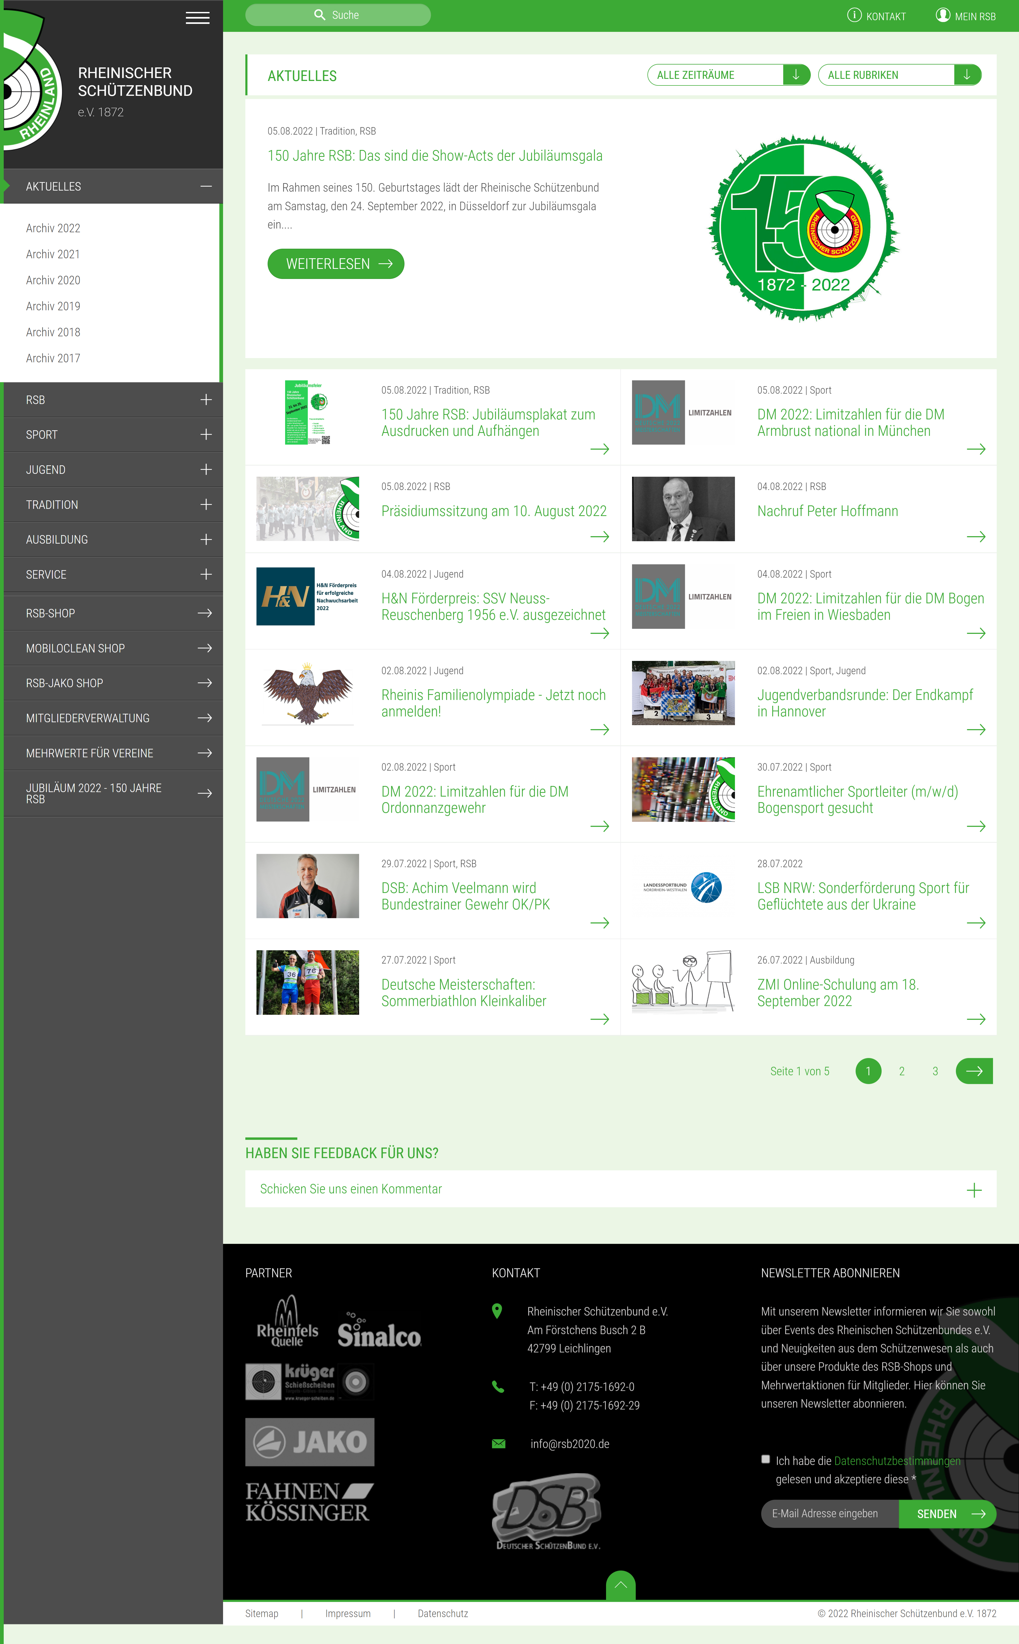Click the DSB Deutscher Schützenbund logo
1019x1644 pixels.
[547, 1511]
